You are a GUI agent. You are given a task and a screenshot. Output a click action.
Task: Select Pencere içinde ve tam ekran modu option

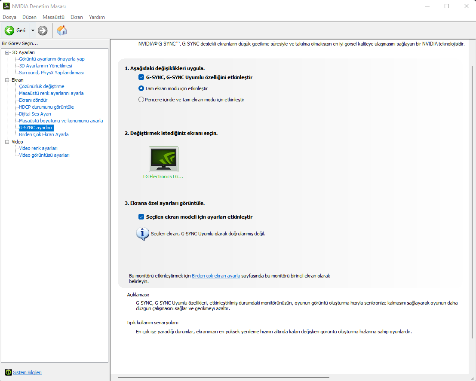coord(141,100)
